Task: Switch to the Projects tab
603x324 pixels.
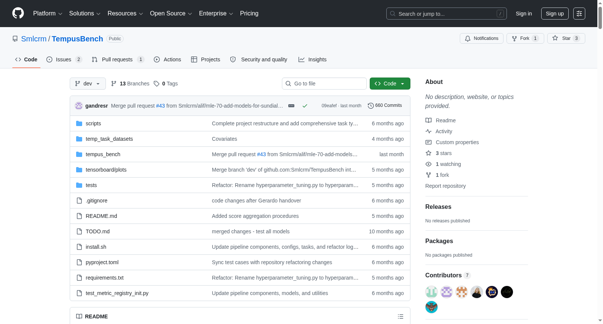Action: 205,59
